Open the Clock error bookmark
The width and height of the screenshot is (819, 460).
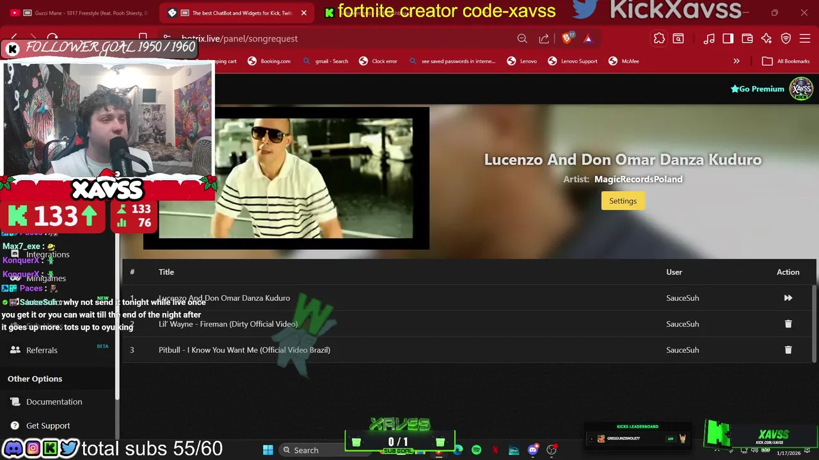tap(379, 61)
